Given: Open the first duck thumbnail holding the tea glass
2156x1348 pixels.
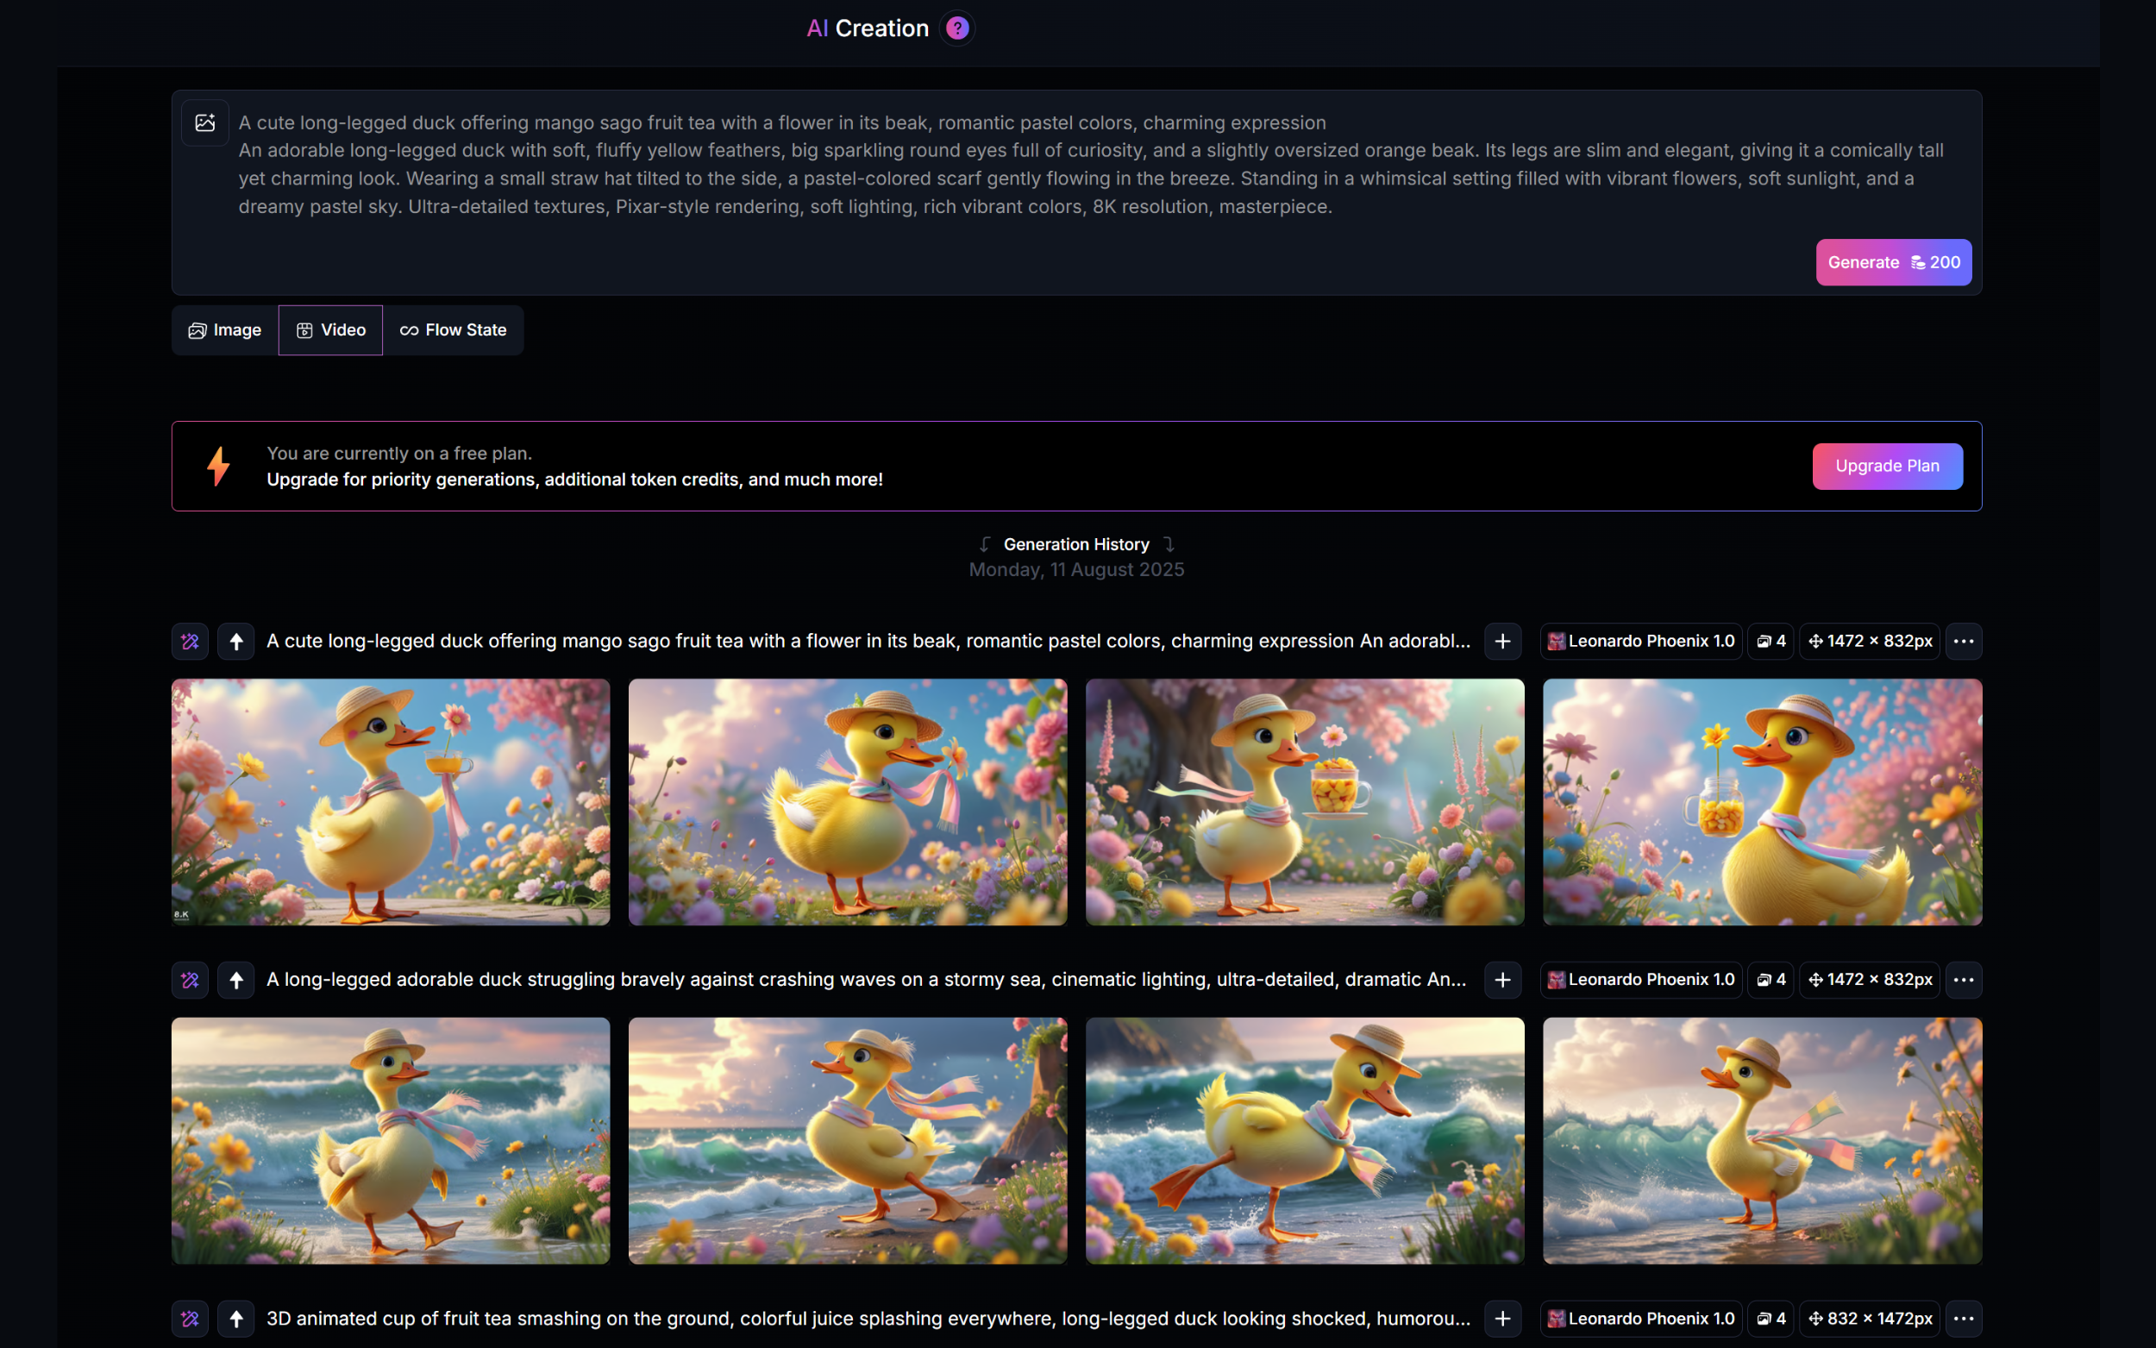Looking at the screenshot, I should pos(391,801).
